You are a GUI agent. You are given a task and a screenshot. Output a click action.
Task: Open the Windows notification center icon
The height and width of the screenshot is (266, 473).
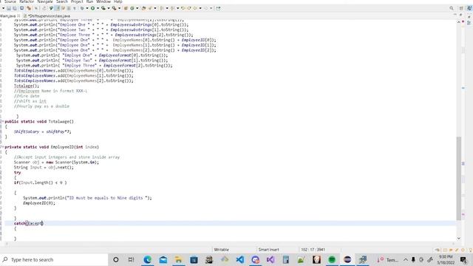point(463,259)
